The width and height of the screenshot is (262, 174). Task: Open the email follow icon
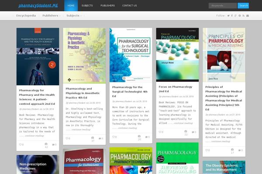[x=248, y=16]
